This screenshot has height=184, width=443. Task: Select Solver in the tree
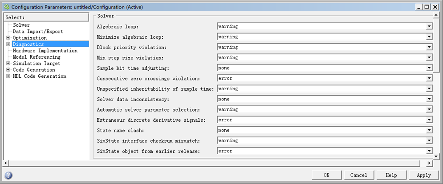[21, 25]
